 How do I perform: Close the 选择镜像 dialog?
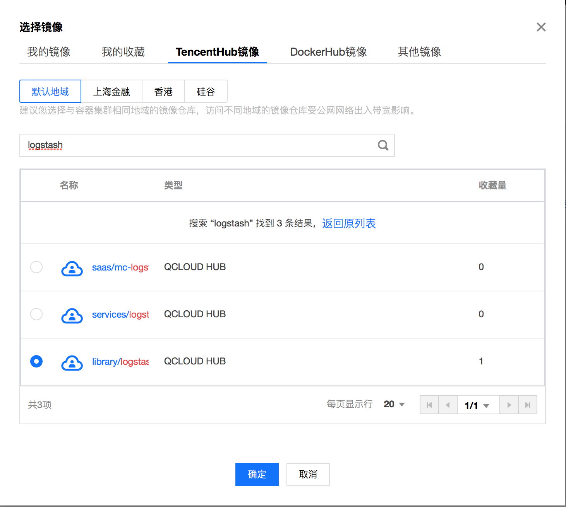(541, 27)
